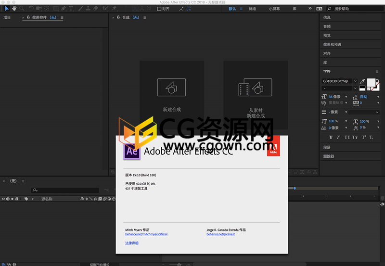The image size is (385, 266).
Task: Switch to the 小屏幕 workspace
Action: [x=274, y=9]
